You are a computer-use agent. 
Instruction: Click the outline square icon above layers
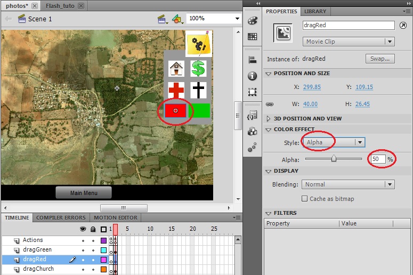(x=103, y=229)
